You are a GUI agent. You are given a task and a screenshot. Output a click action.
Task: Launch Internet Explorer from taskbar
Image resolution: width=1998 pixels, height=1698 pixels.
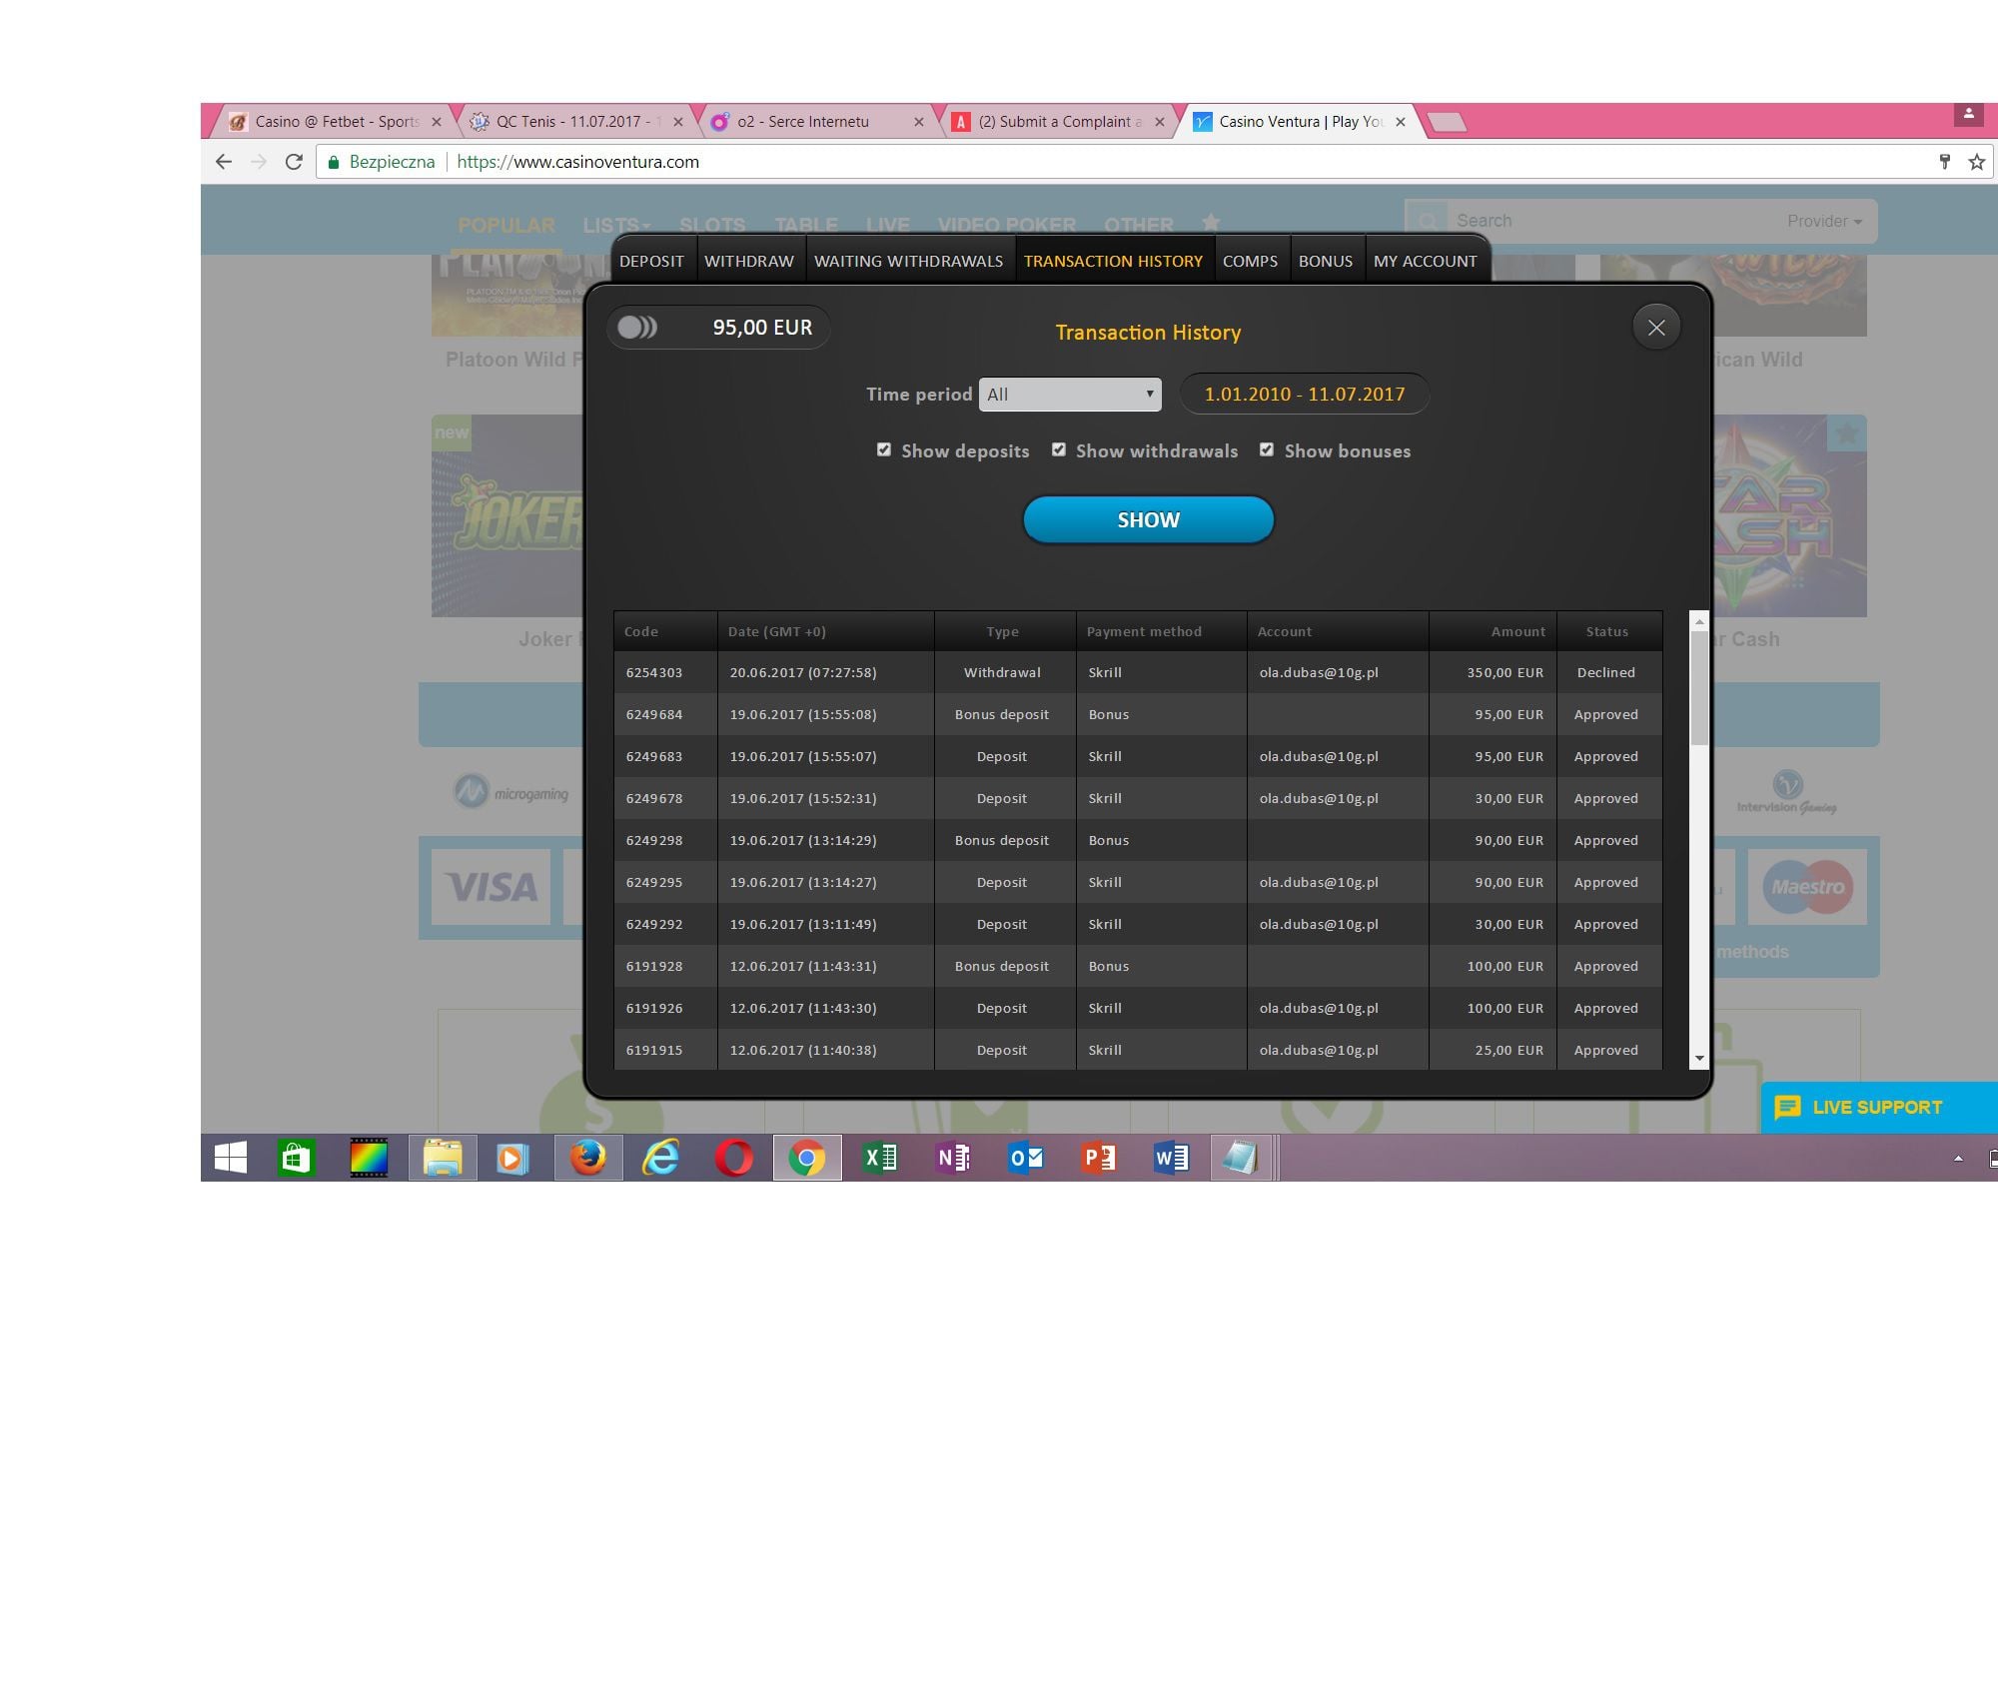(x=660, y=1158)
